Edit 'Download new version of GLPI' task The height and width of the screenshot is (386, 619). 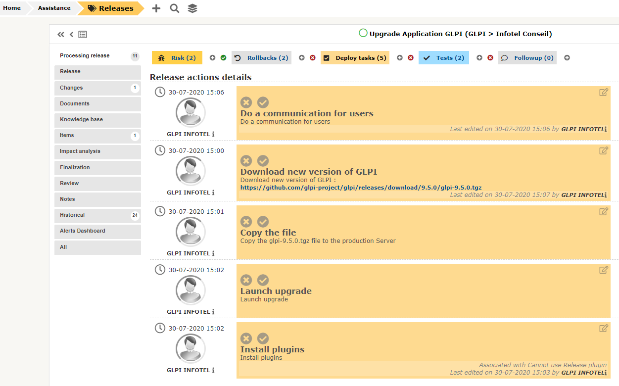pyautogui.click(x=604, y=150)
